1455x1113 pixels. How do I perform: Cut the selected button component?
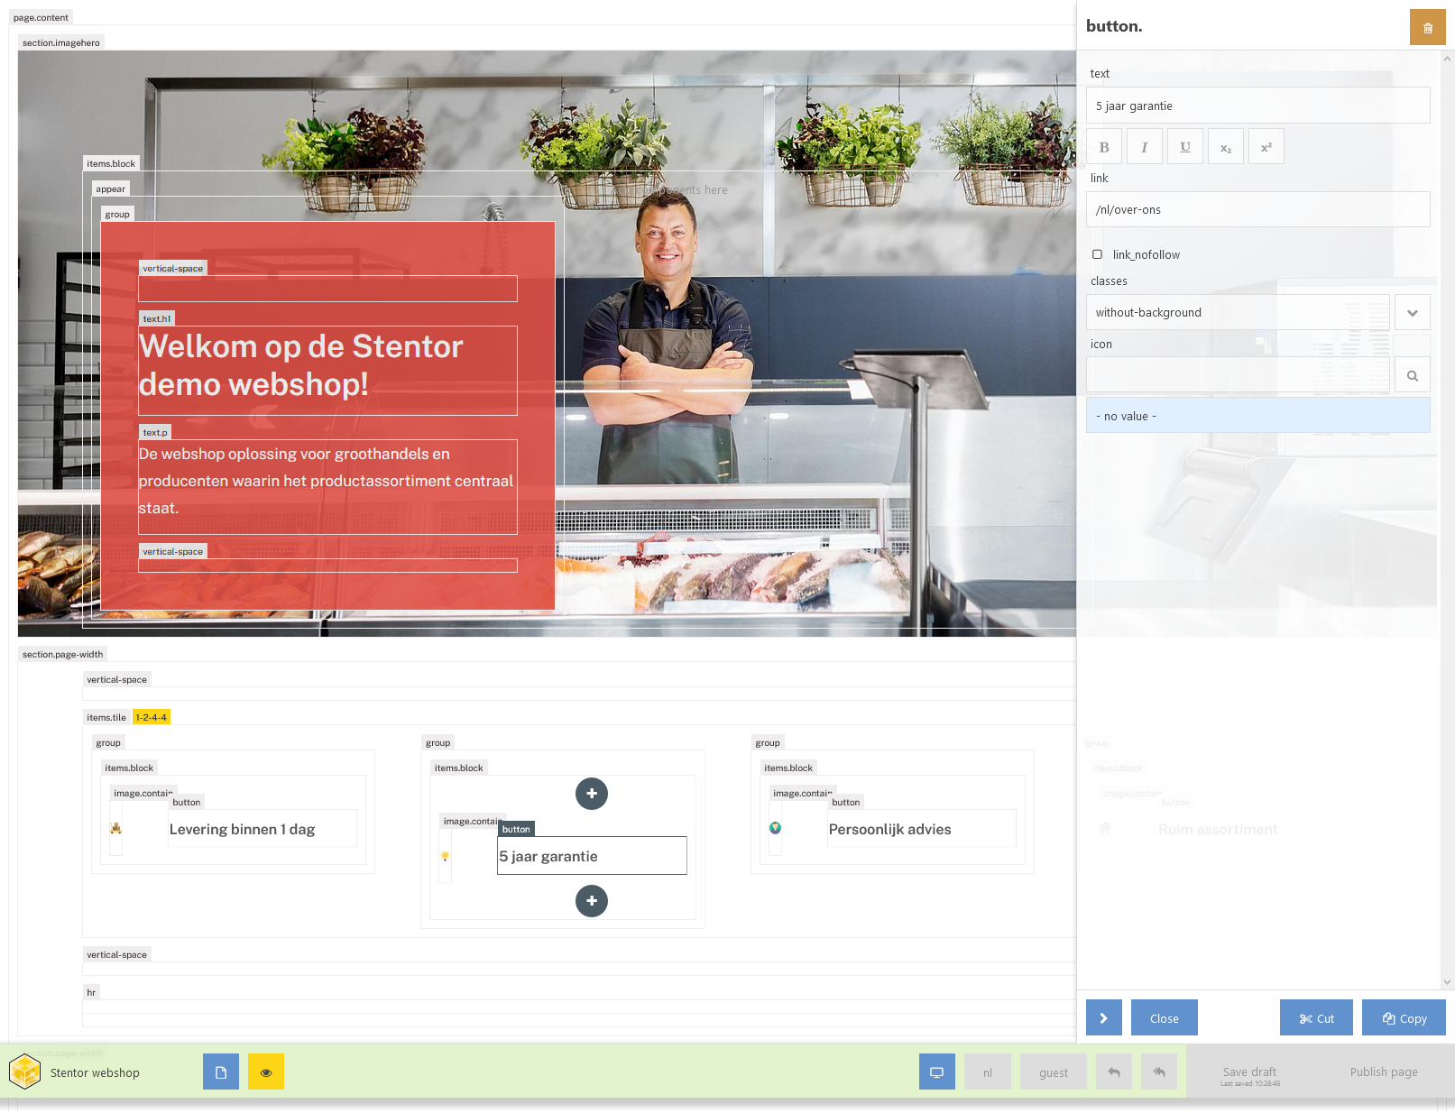[1316, 1017]
